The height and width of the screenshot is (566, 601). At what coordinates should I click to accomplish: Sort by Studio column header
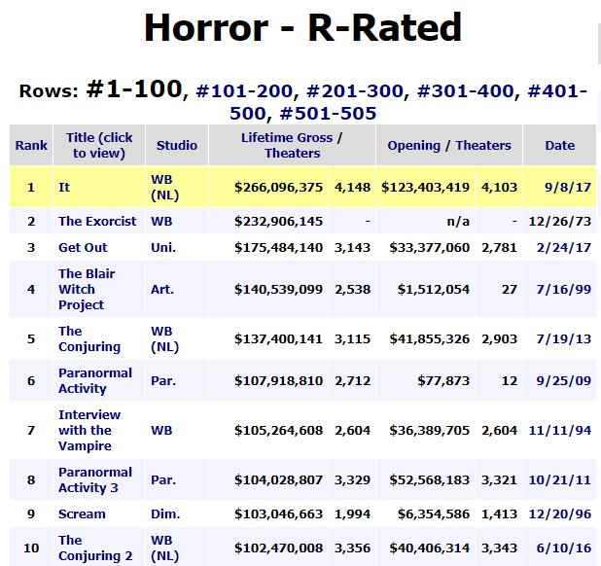pos(177,146)
